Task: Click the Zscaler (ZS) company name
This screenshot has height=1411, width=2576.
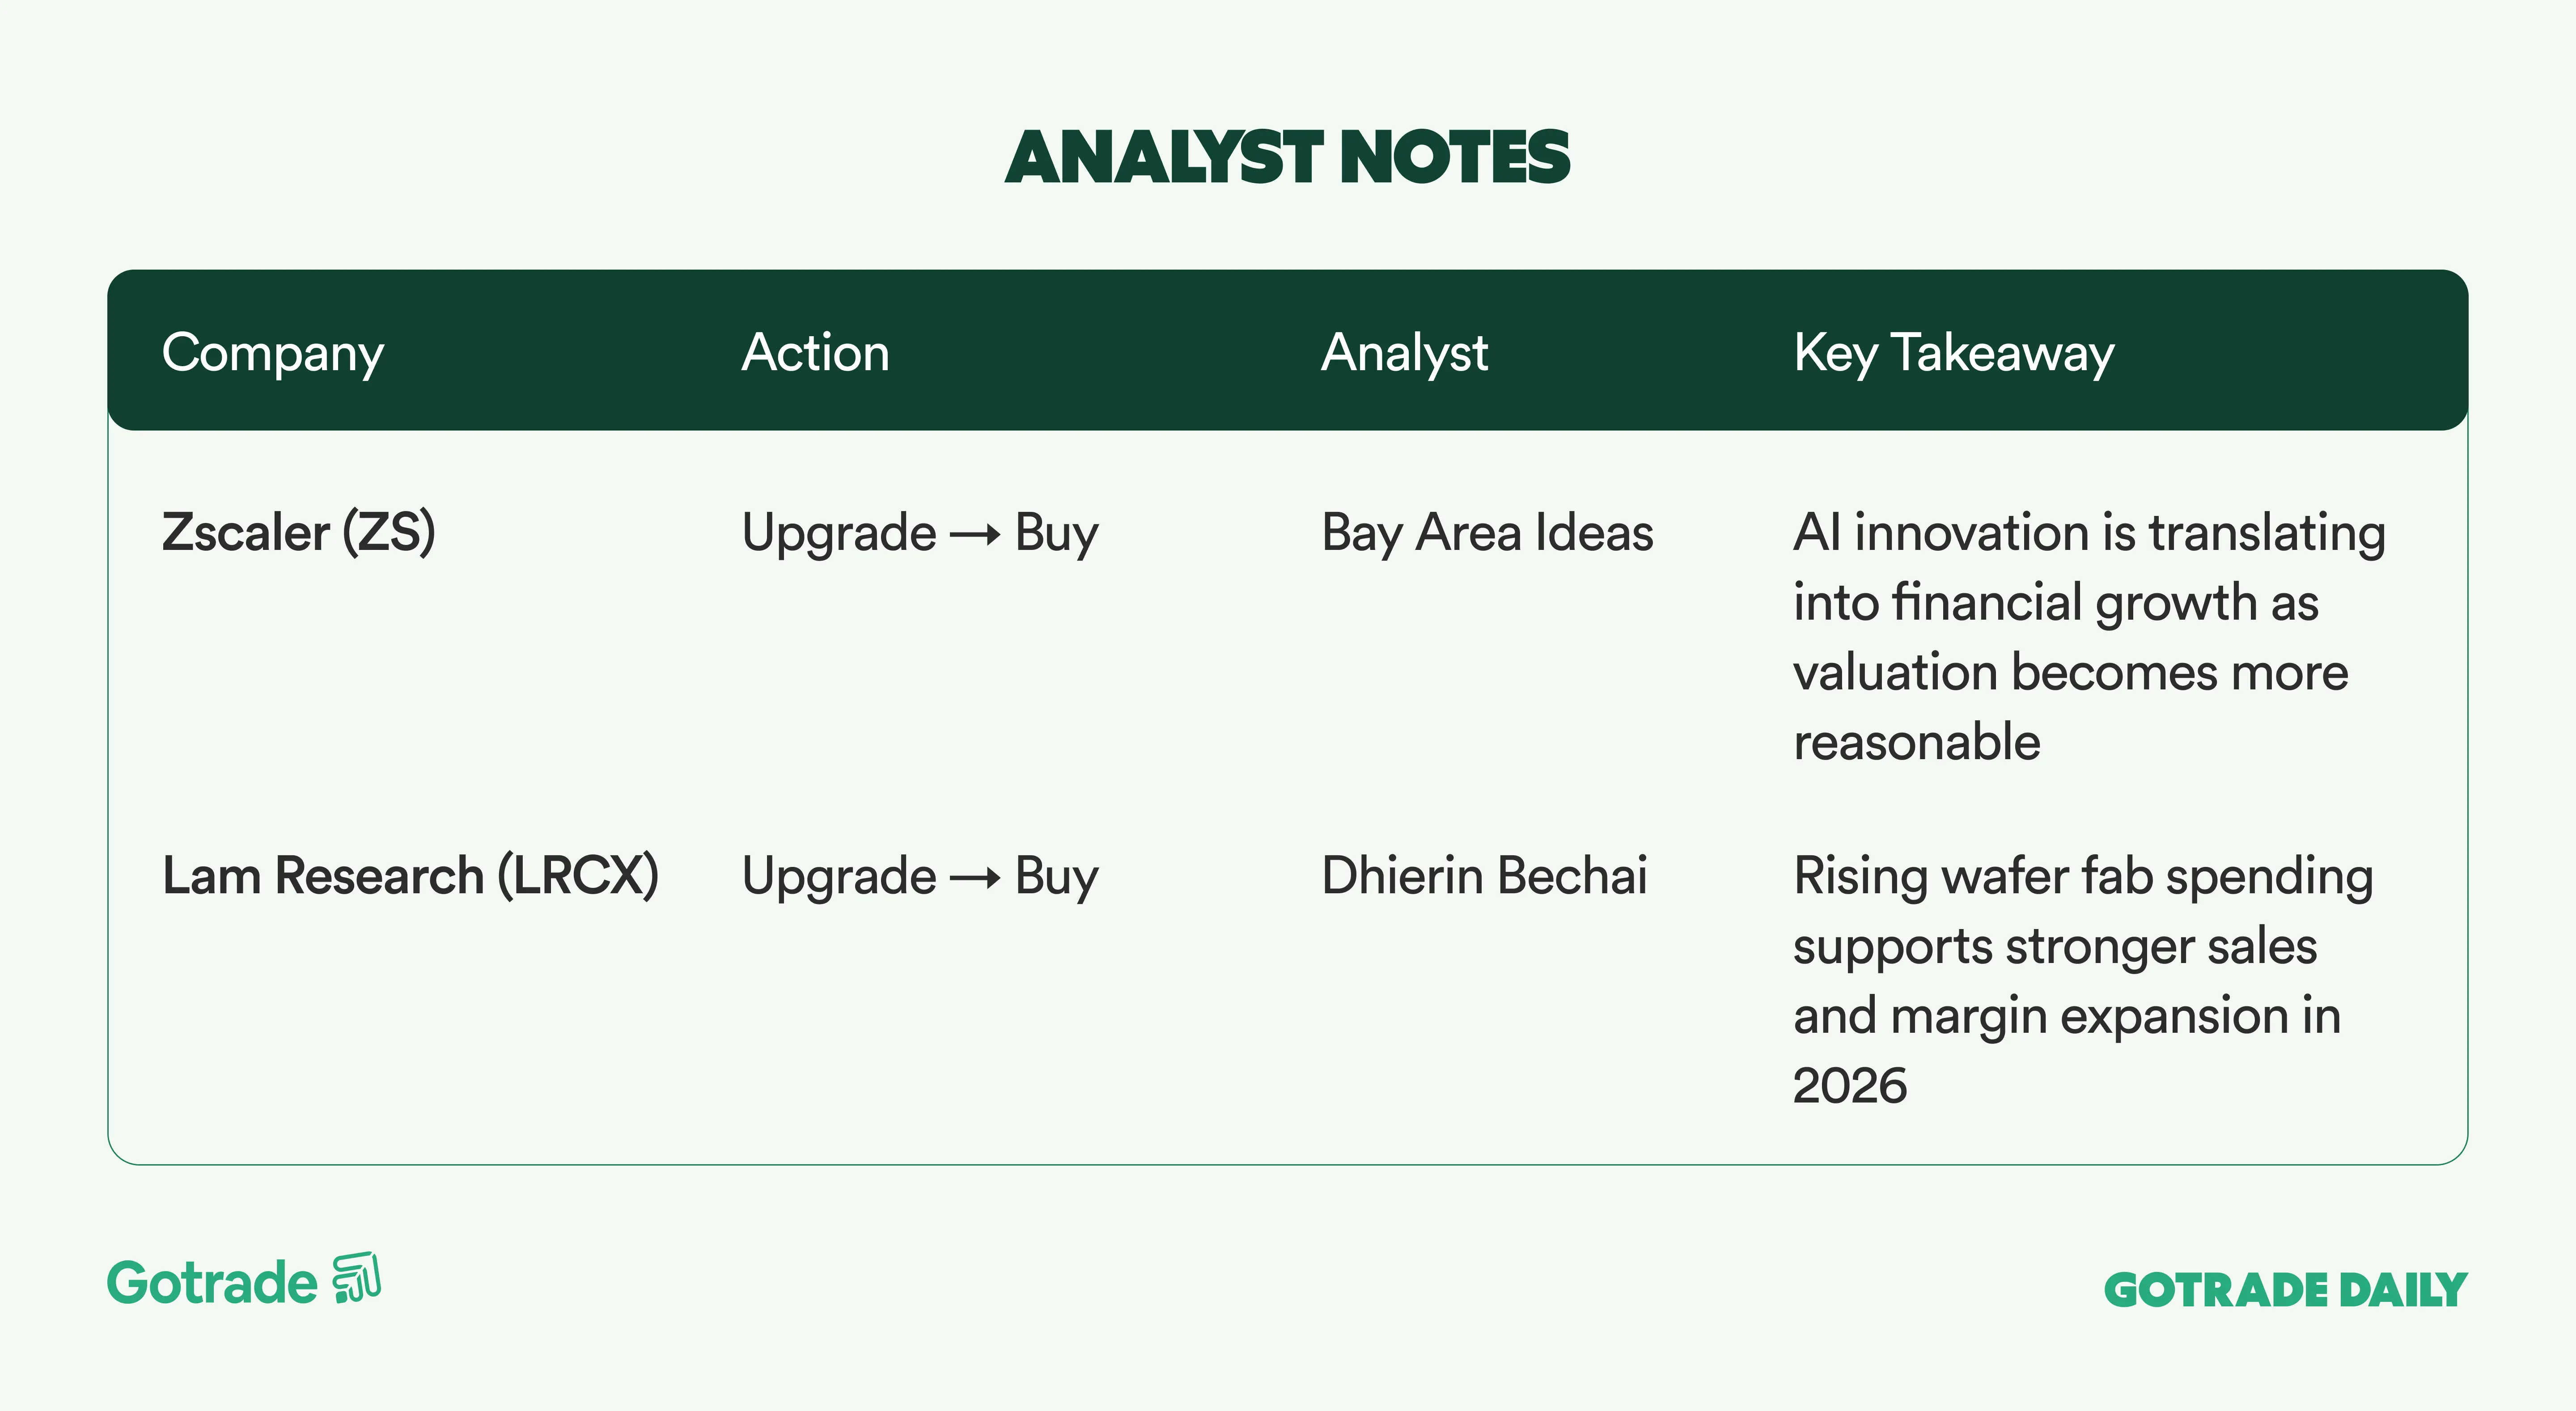Action: [298, 532]
